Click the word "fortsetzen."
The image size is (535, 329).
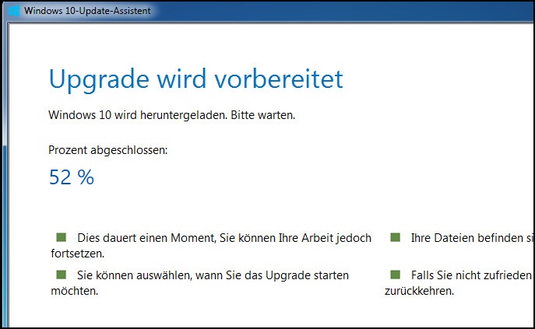[76, 253]
